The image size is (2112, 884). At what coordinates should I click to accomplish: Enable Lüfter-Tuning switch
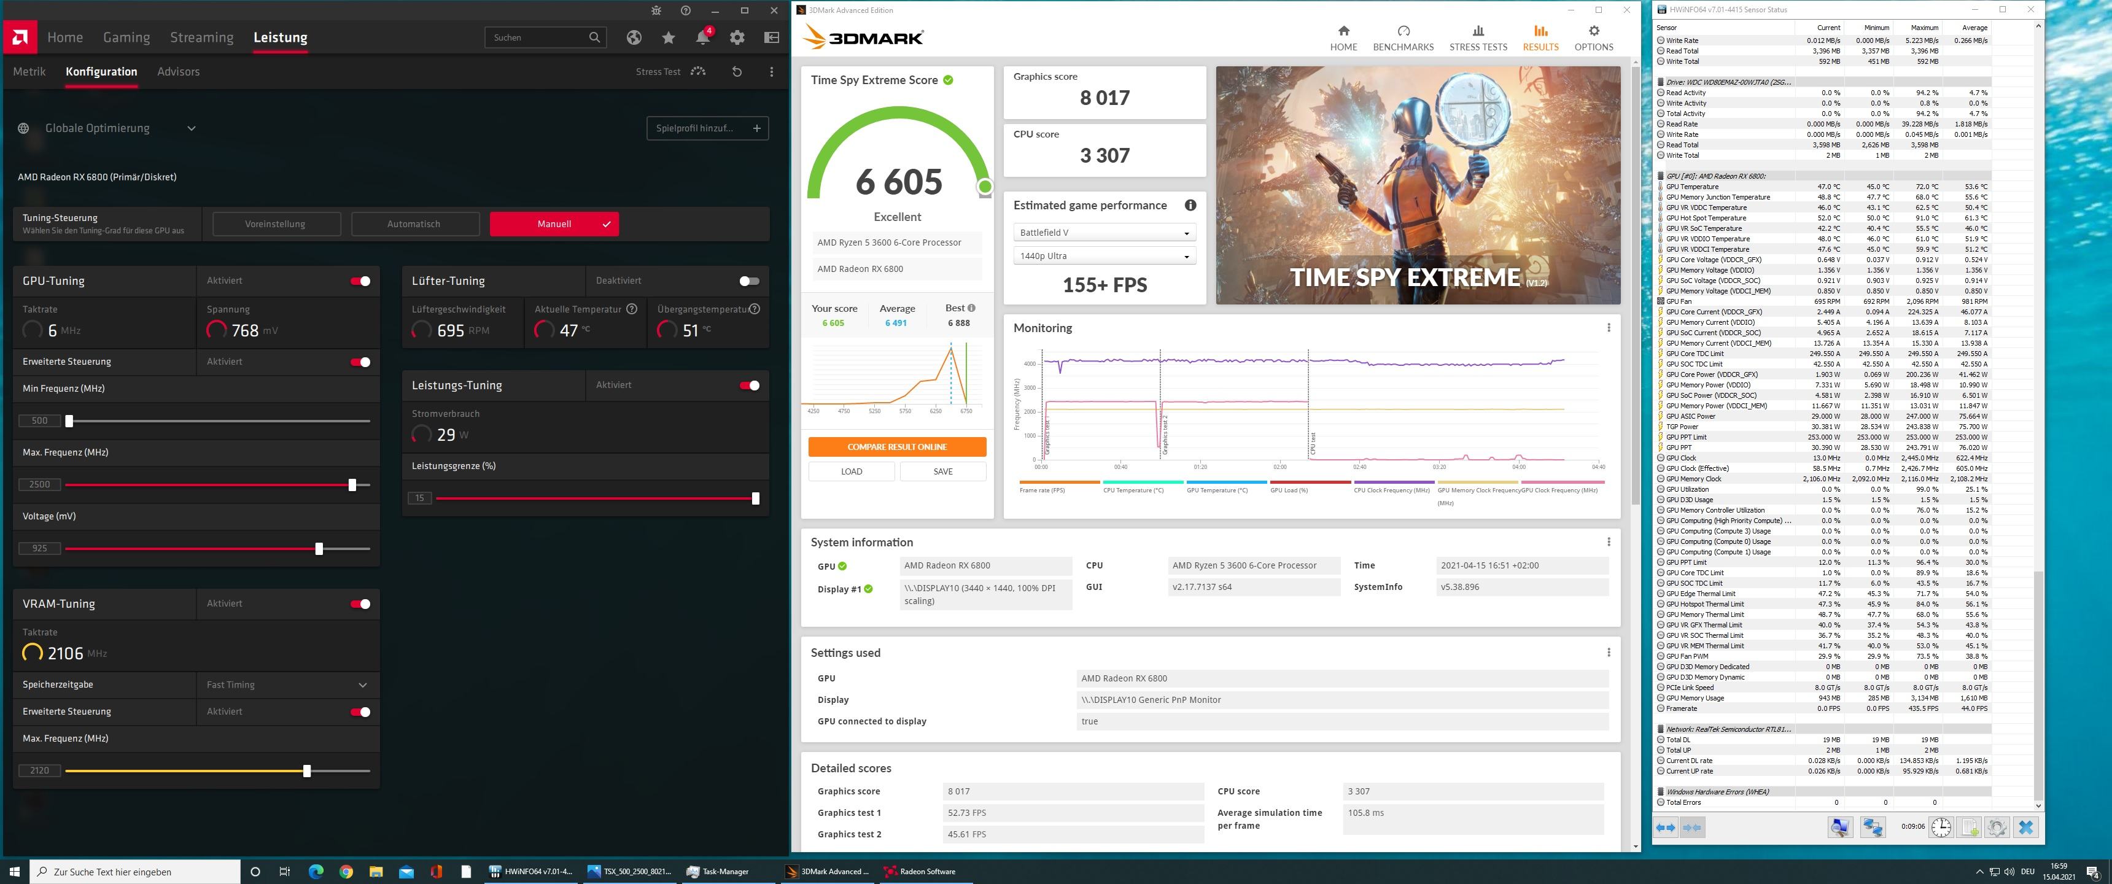[750, 281]
